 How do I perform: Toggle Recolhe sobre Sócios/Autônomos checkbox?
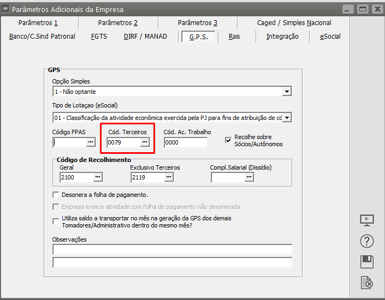point(228,140)
